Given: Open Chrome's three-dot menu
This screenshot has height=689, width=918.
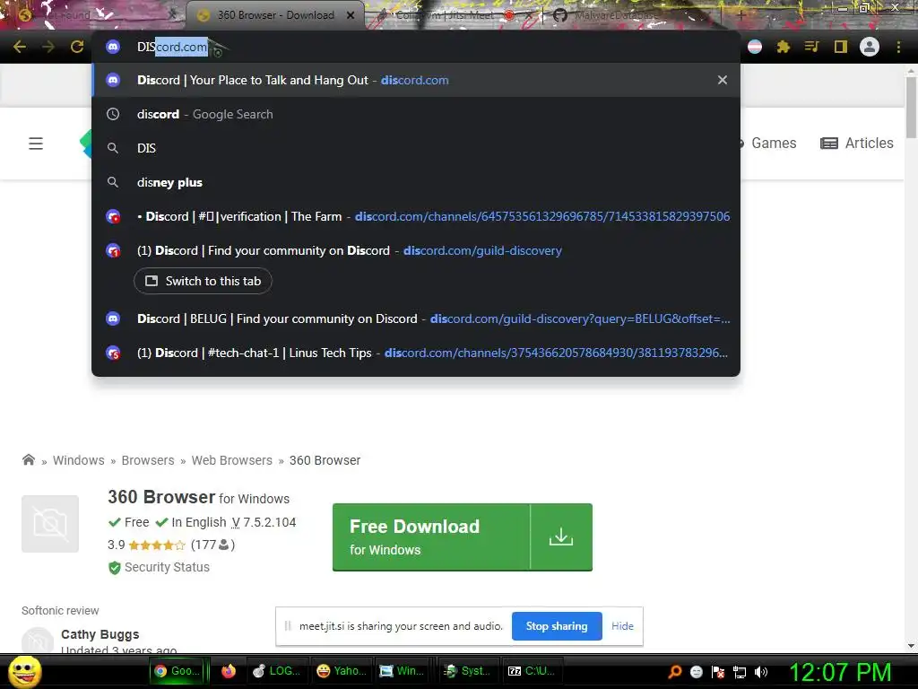Looking at the screenshot, I should (898, 47).
